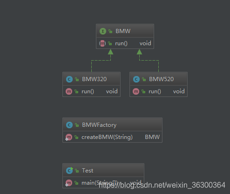
Task: Select the Test class name
Action: click(x=88, y=171)
